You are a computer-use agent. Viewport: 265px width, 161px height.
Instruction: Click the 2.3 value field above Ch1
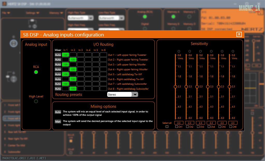point(179,123)
